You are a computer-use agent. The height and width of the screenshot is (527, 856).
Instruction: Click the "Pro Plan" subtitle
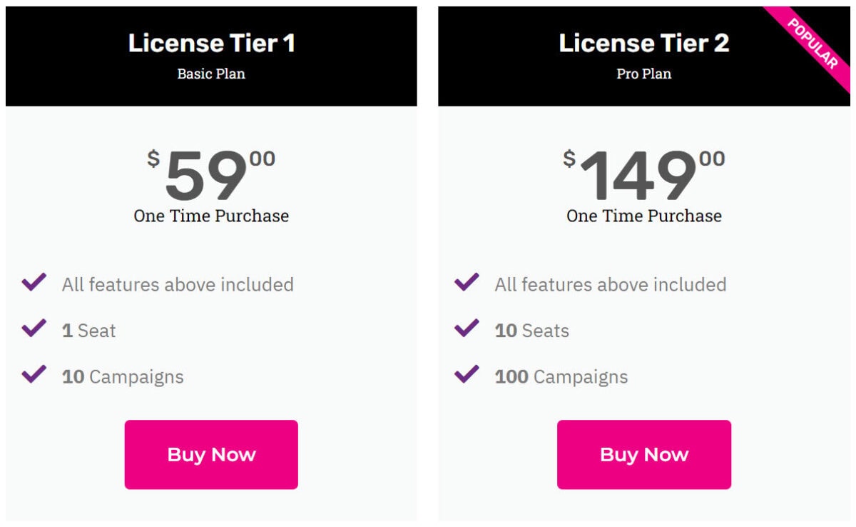[x=643, y=74]
